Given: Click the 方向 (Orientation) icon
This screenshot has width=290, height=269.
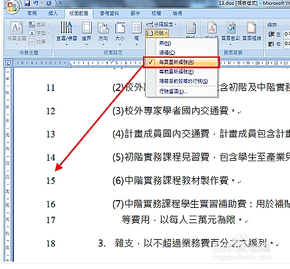Looking at the screenshot, I should click(103, 27).
